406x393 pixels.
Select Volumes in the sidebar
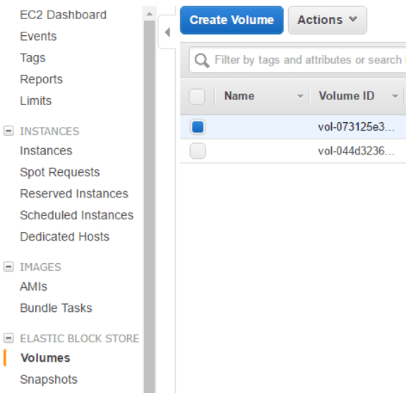click(45, 358)
